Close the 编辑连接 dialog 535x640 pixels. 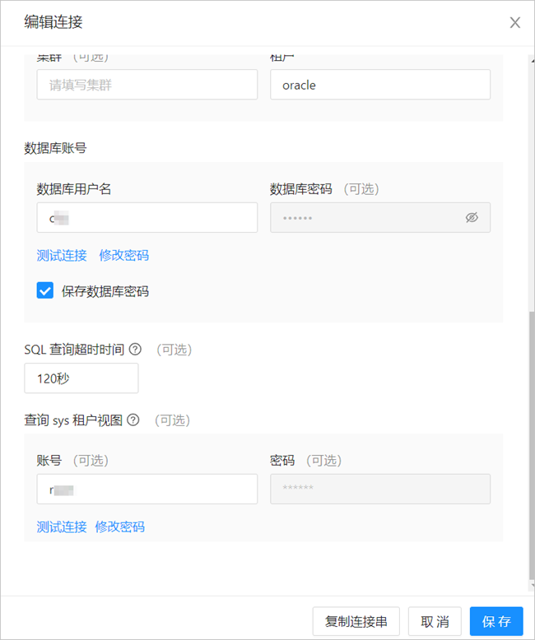click(514, 23)
